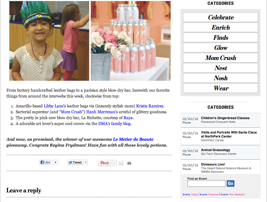Click Sci-Tech Discovery Center venue text
The width and height of the screenshot is (267, 202).
(x=219, y=154)
